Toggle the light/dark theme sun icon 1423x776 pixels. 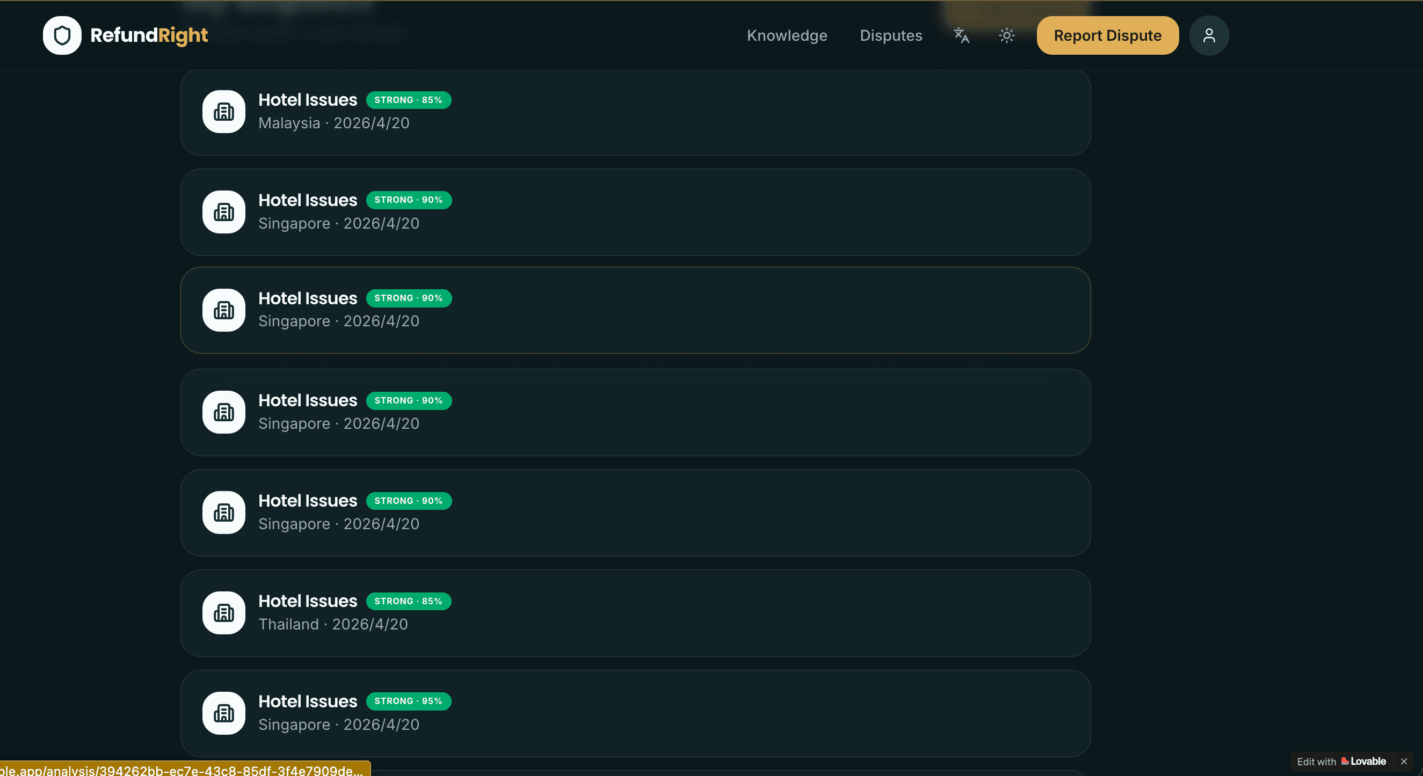point(1006,35)
